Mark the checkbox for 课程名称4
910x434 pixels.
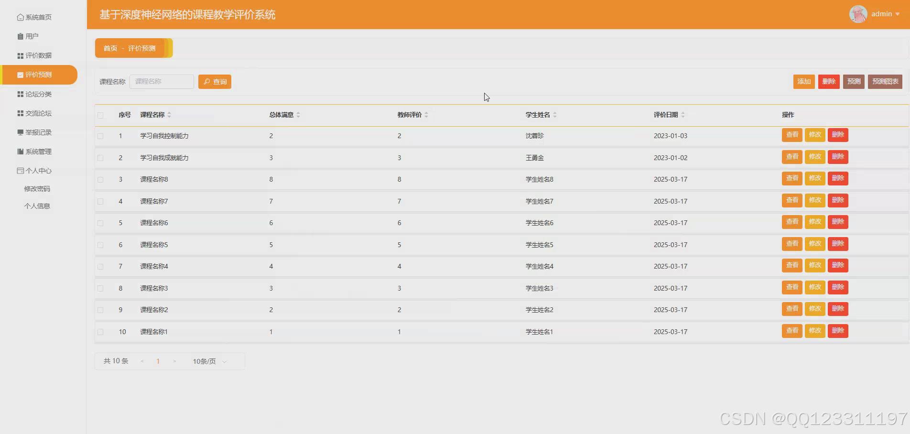tap(100, 267)
